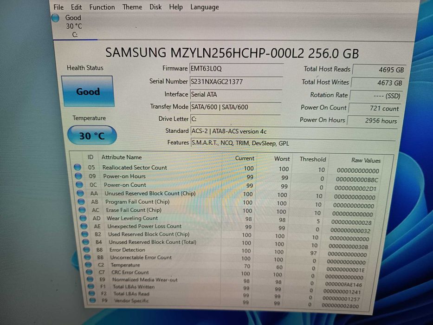Click the Transfer Mode field
The height and width of the screenshot is (325, 433).
pos(236,107)
